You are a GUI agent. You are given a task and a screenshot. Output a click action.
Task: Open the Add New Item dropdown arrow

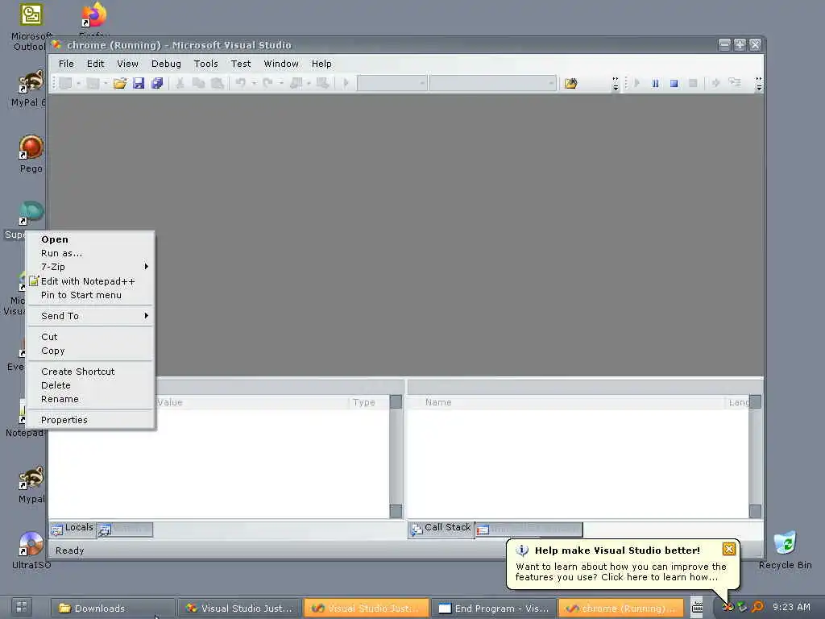click(106, 83)
